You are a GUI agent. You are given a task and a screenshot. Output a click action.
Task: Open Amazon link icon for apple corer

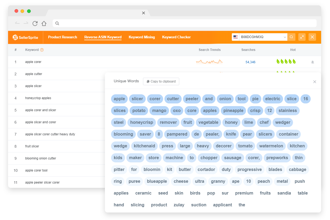pos(312,62)
